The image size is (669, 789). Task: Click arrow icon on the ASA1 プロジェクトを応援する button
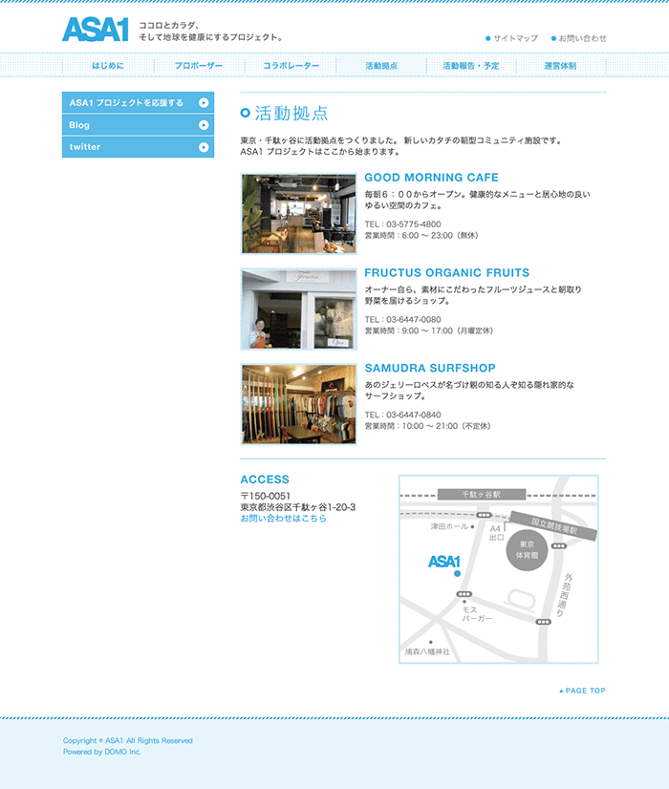(204, 103)
